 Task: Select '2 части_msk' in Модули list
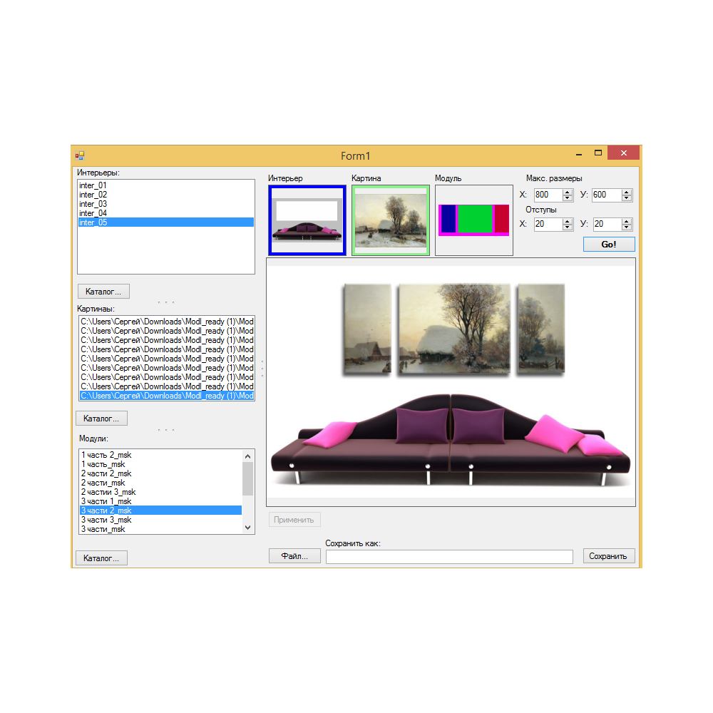coord(103,483)
